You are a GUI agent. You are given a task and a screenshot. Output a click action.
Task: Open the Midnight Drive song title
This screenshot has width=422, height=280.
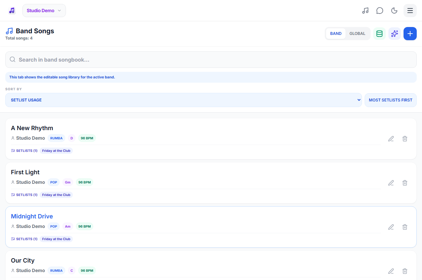click(32, 216)
